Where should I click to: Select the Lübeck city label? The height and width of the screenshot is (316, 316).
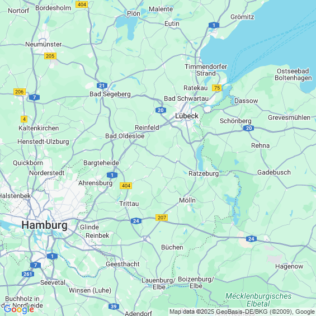[x=187, y=116]
